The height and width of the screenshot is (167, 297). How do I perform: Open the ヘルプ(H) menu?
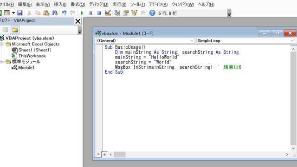click(206, 4)
